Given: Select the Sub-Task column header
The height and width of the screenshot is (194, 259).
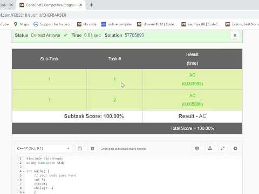Looking at the screenshot, I should [x=49, y=59].
